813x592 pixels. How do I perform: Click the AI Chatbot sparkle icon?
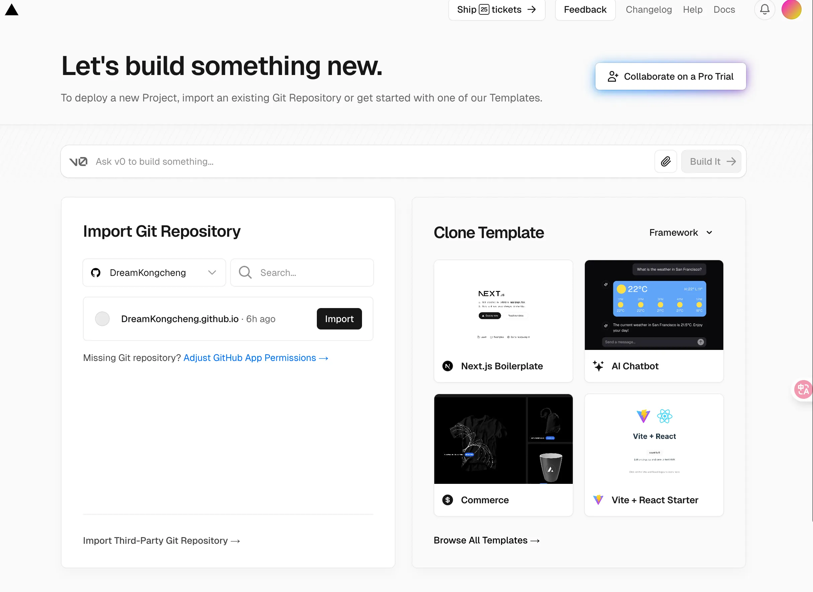[598, 366]
